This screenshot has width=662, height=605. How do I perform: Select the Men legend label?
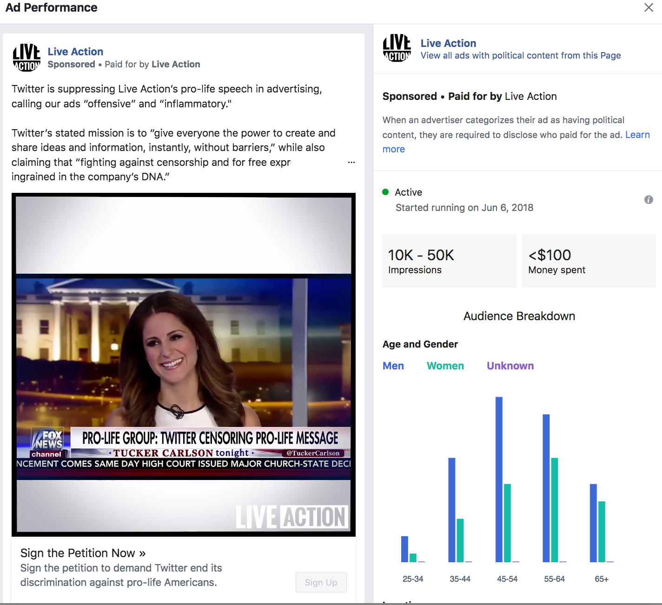point(393,366)
